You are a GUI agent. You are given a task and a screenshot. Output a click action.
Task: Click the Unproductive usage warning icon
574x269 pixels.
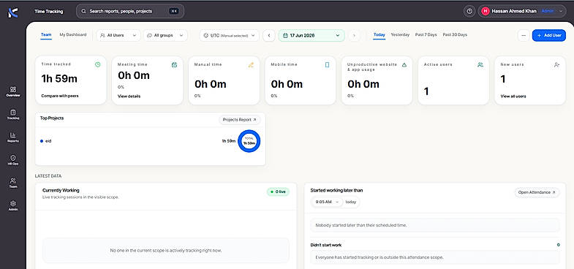click(404, 65)
